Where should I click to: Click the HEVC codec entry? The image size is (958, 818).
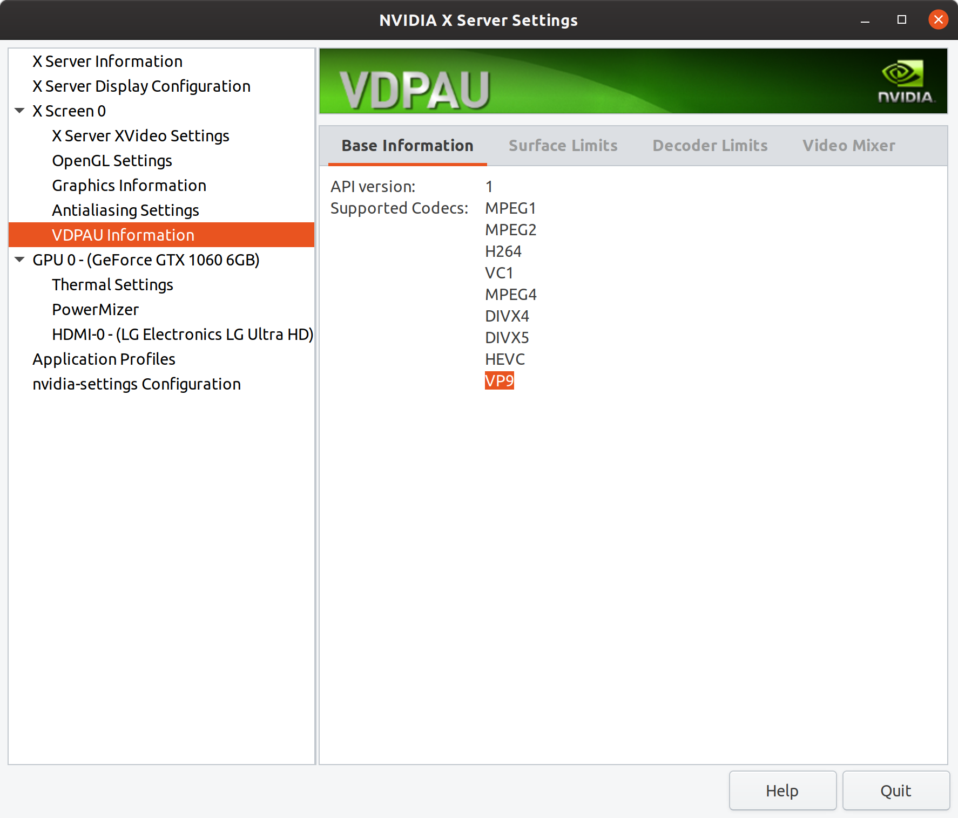point(505,359)
